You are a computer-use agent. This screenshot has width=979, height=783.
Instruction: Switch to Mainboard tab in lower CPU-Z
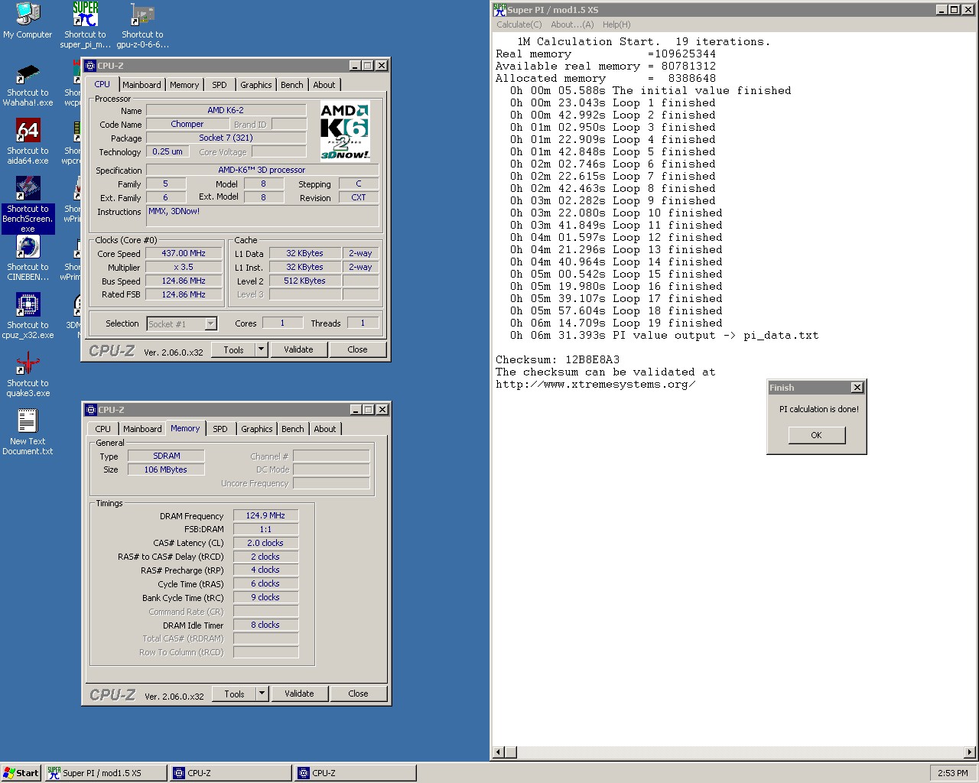[142, 429]
